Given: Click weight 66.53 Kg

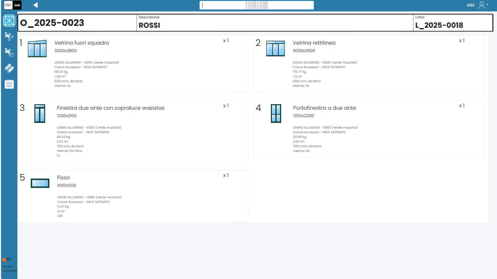Looking at the screenshot, I should pos(63,137).
